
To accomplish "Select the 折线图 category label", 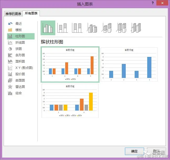I will [x=20, y=42].
